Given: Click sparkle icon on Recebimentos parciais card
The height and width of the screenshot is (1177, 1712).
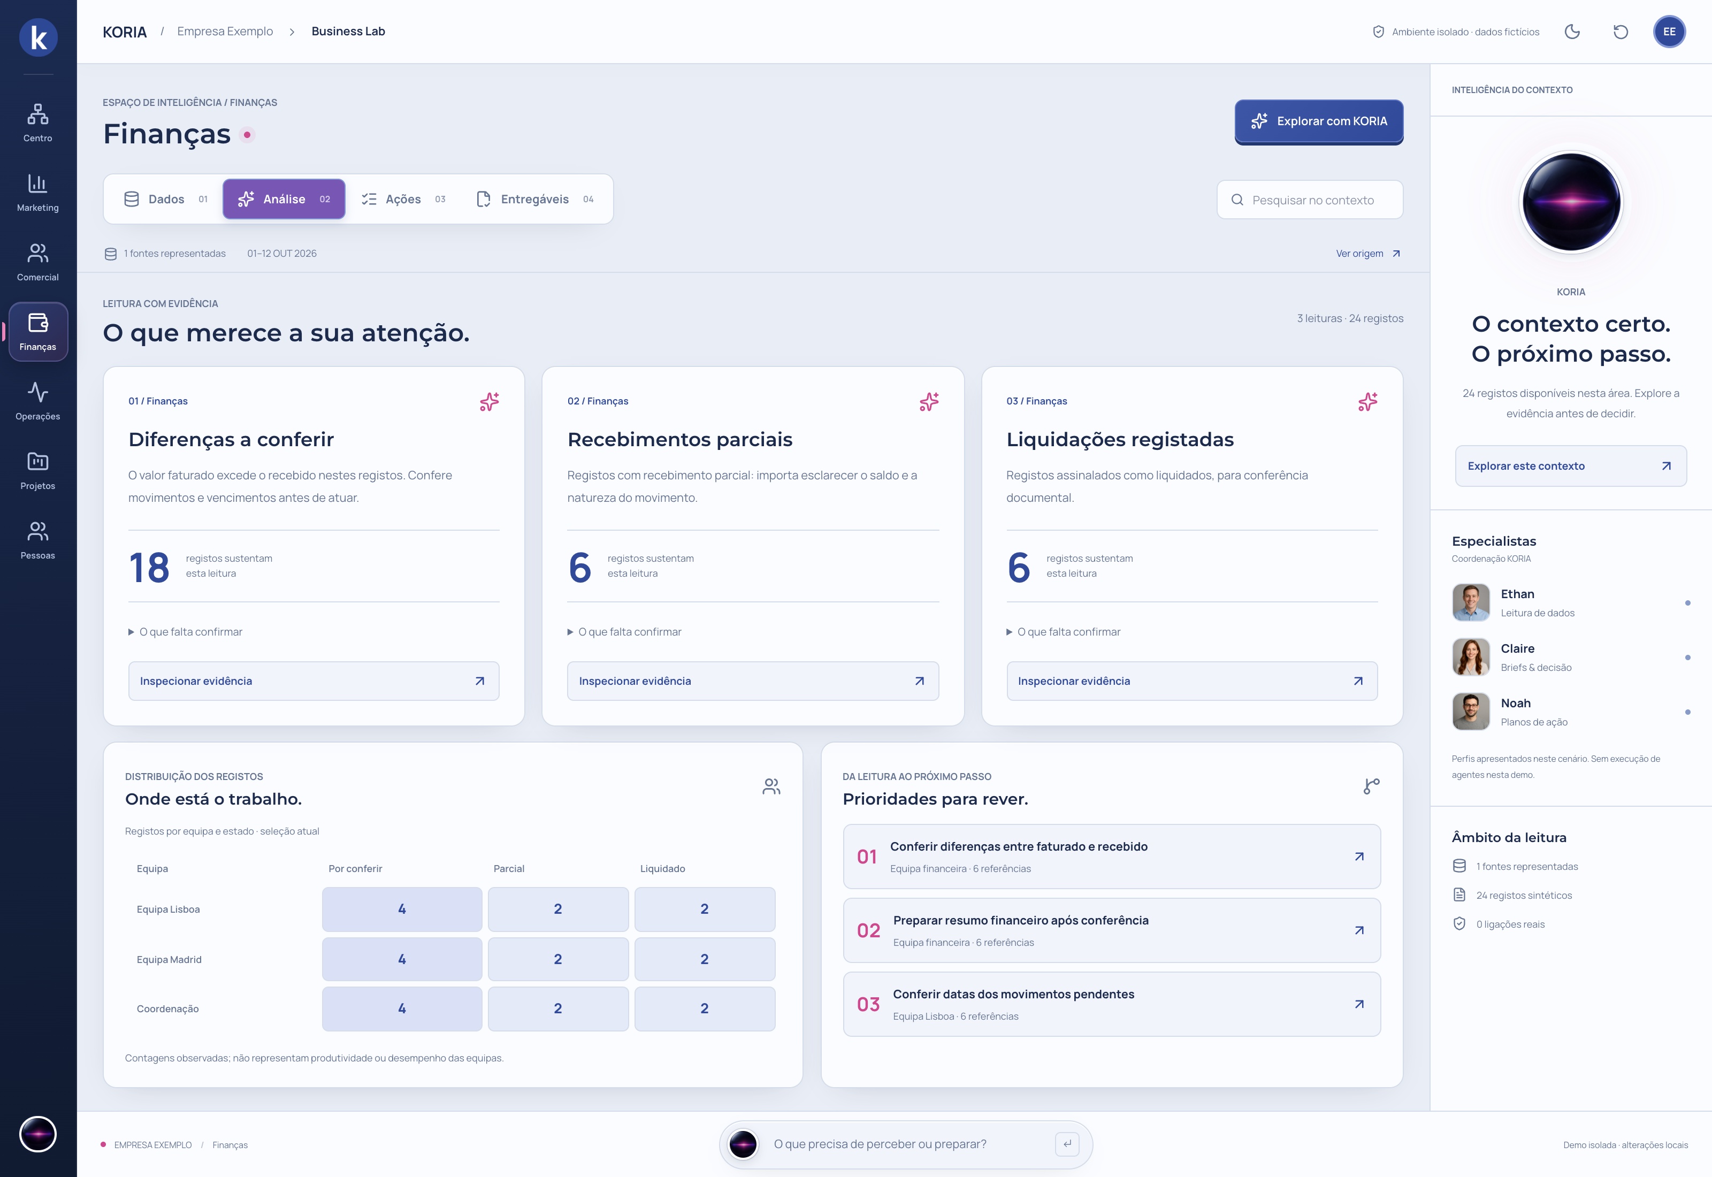Looking at the screenshot, I should 929,402.
